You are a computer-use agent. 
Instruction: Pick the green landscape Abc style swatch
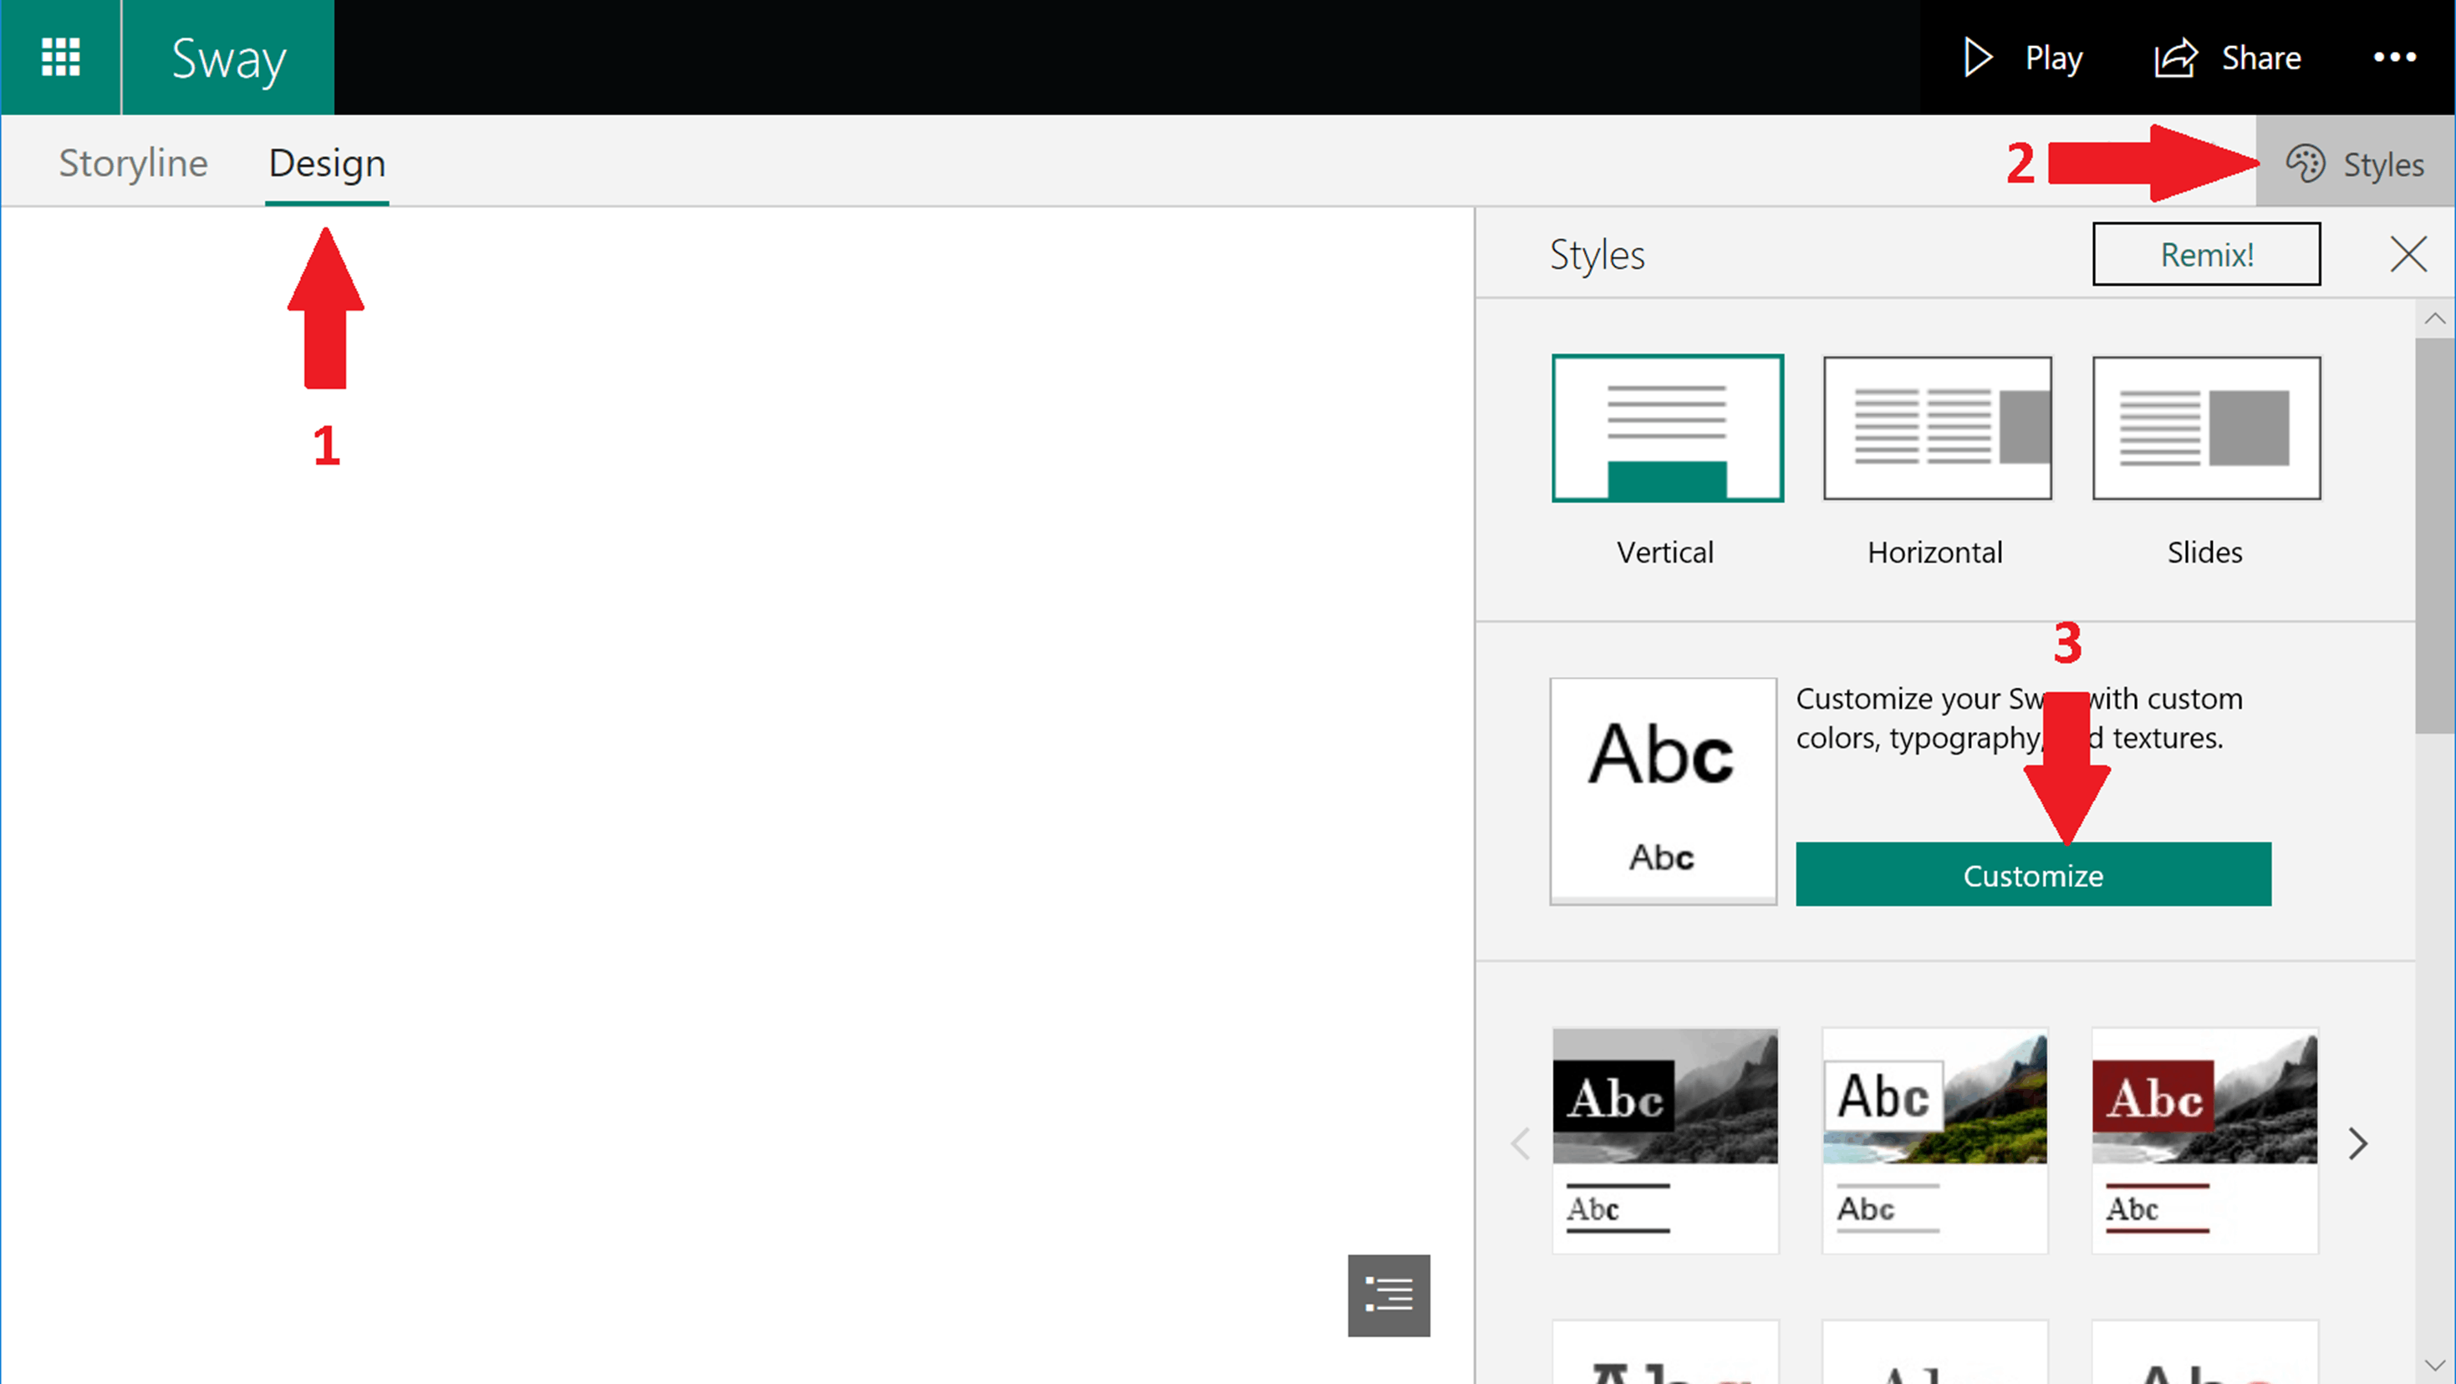1934,1140
